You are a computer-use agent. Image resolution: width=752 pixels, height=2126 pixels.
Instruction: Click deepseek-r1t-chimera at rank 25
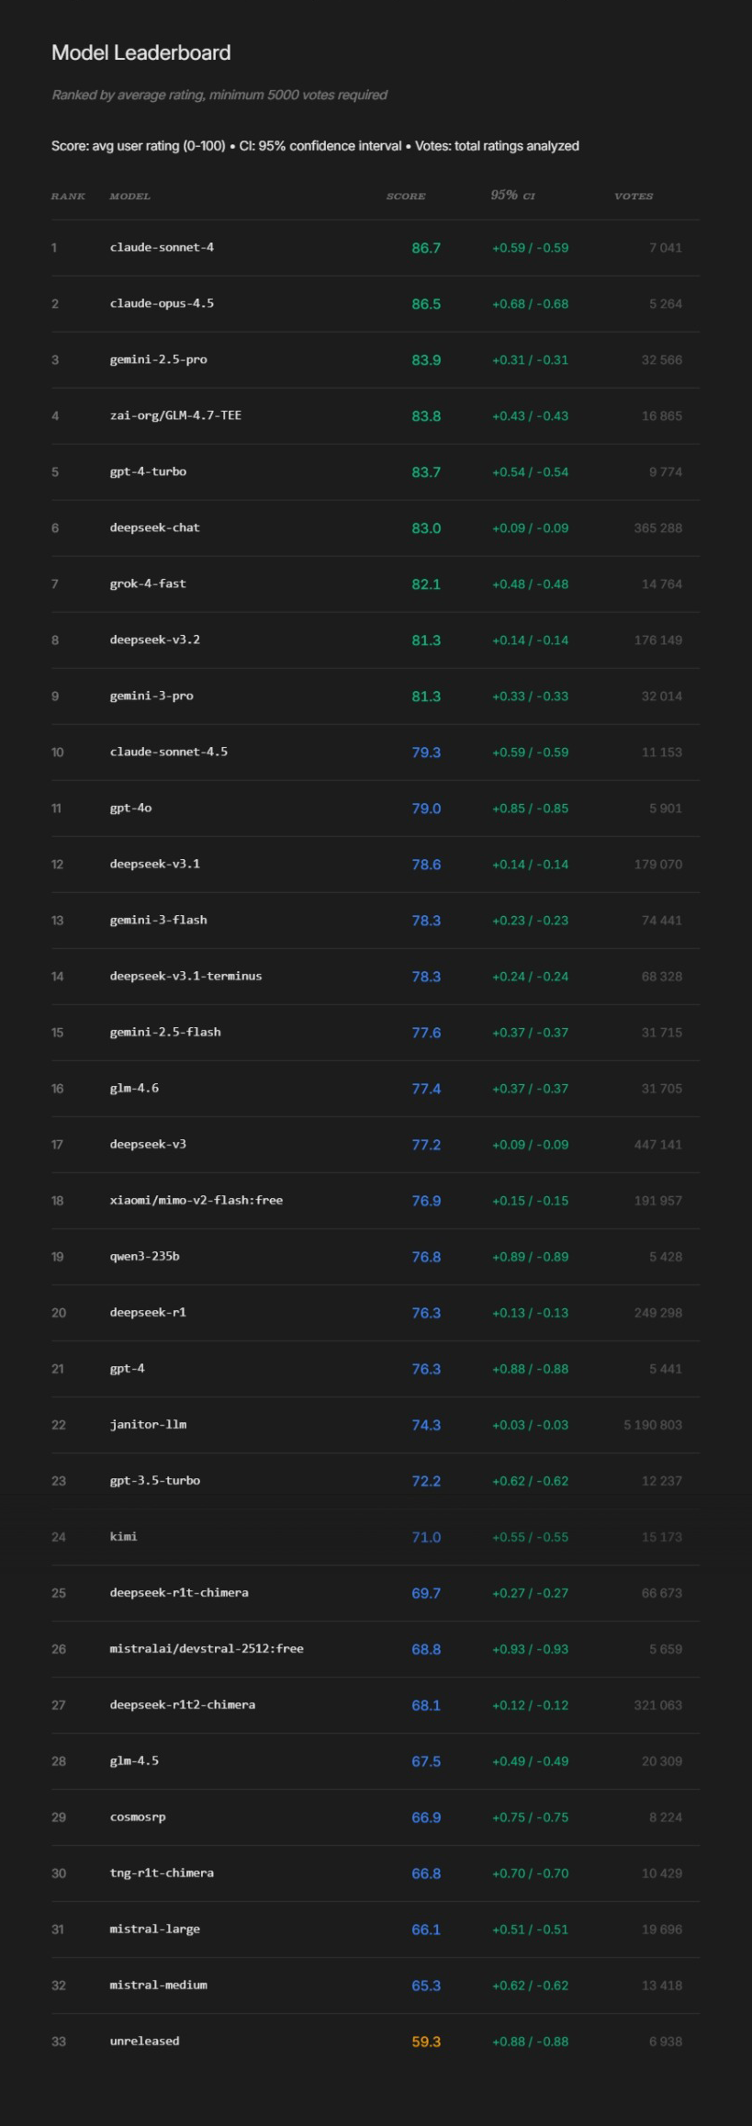[x=179, y=1592]
